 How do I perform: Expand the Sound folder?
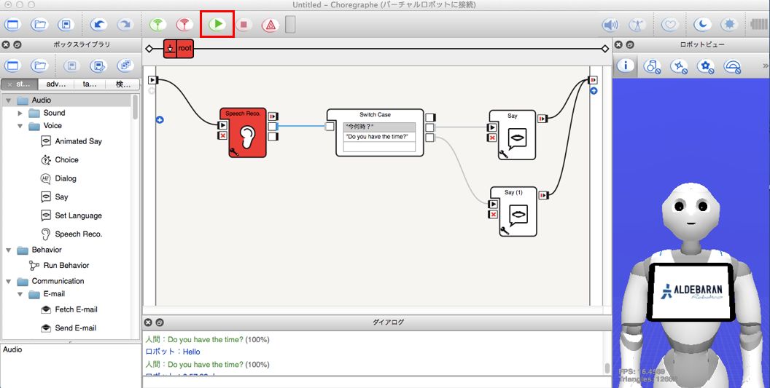pyautogui.click(x=20, y=113)
